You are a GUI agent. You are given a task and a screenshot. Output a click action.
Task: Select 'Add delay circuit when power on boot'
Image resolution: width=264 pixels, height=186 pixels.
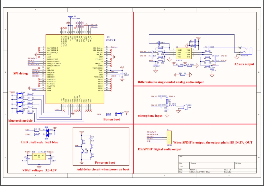(x=103, y=169)
